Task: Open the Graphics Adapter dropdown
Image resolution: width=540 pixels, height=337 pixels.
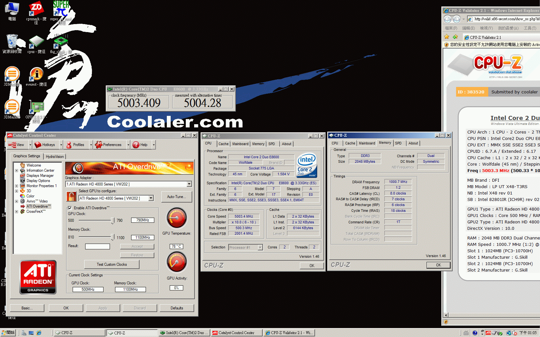Action: tap(189, 184)
